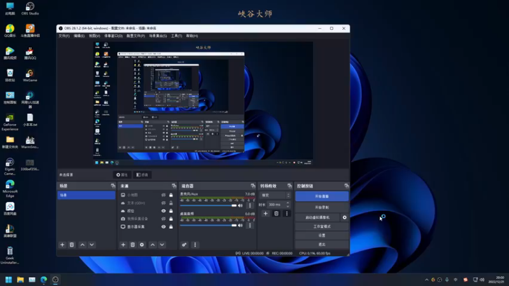Open WeGame desktop shortcut
The width and height of the screenshot is (509, 286).
(30, 75)
